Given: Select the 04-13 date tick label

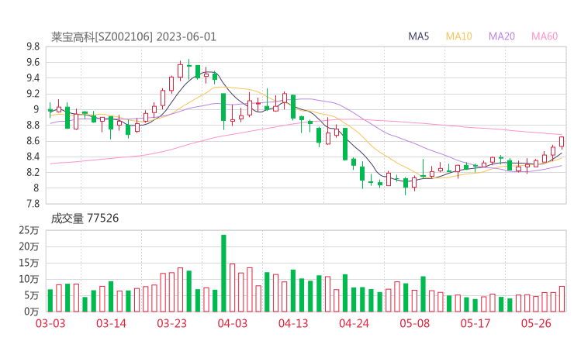Looking at the screenshot, I should [293, 323].
